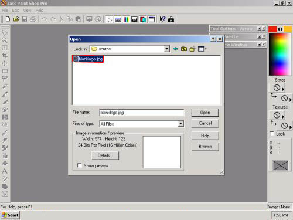Open the Files of type dropdown
Image resolution: width=293 pixels, height=220 pixels.
pos(180,124)
